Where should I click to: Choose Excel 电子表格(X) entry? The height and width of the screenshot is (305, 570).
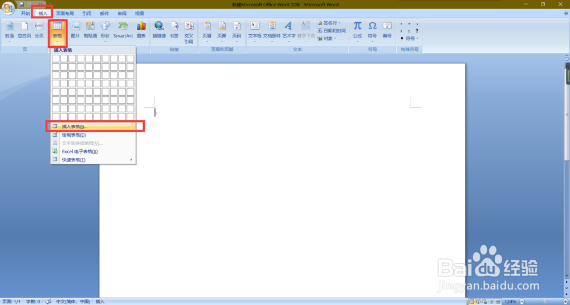click(x=93, y=151)
